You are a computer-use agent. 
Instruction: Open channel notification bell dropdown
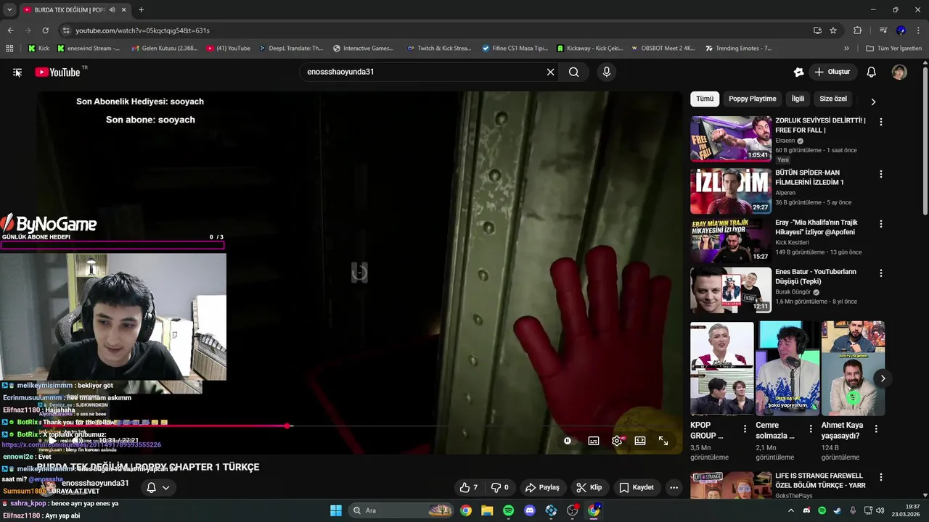pyautogui.click(x=158, y=487)
